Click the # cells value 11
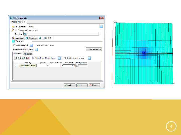Viewport: 181px width, 135px height. click(x=43, y=65)
